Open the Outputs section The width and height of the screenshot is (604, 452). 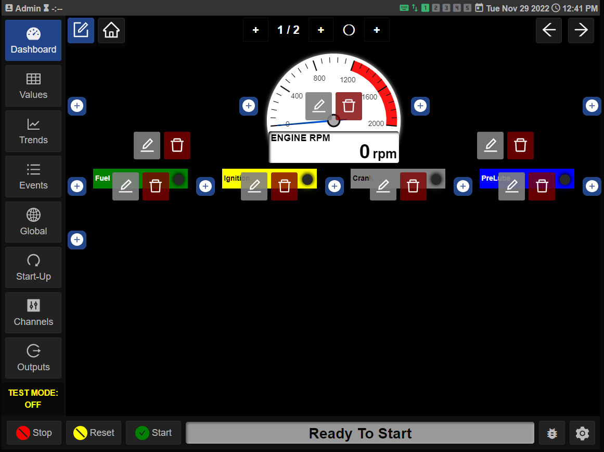coord(33,358)
